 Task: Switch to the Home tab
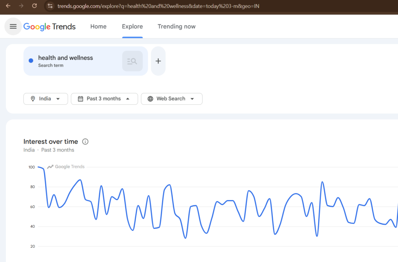(98, 26)
